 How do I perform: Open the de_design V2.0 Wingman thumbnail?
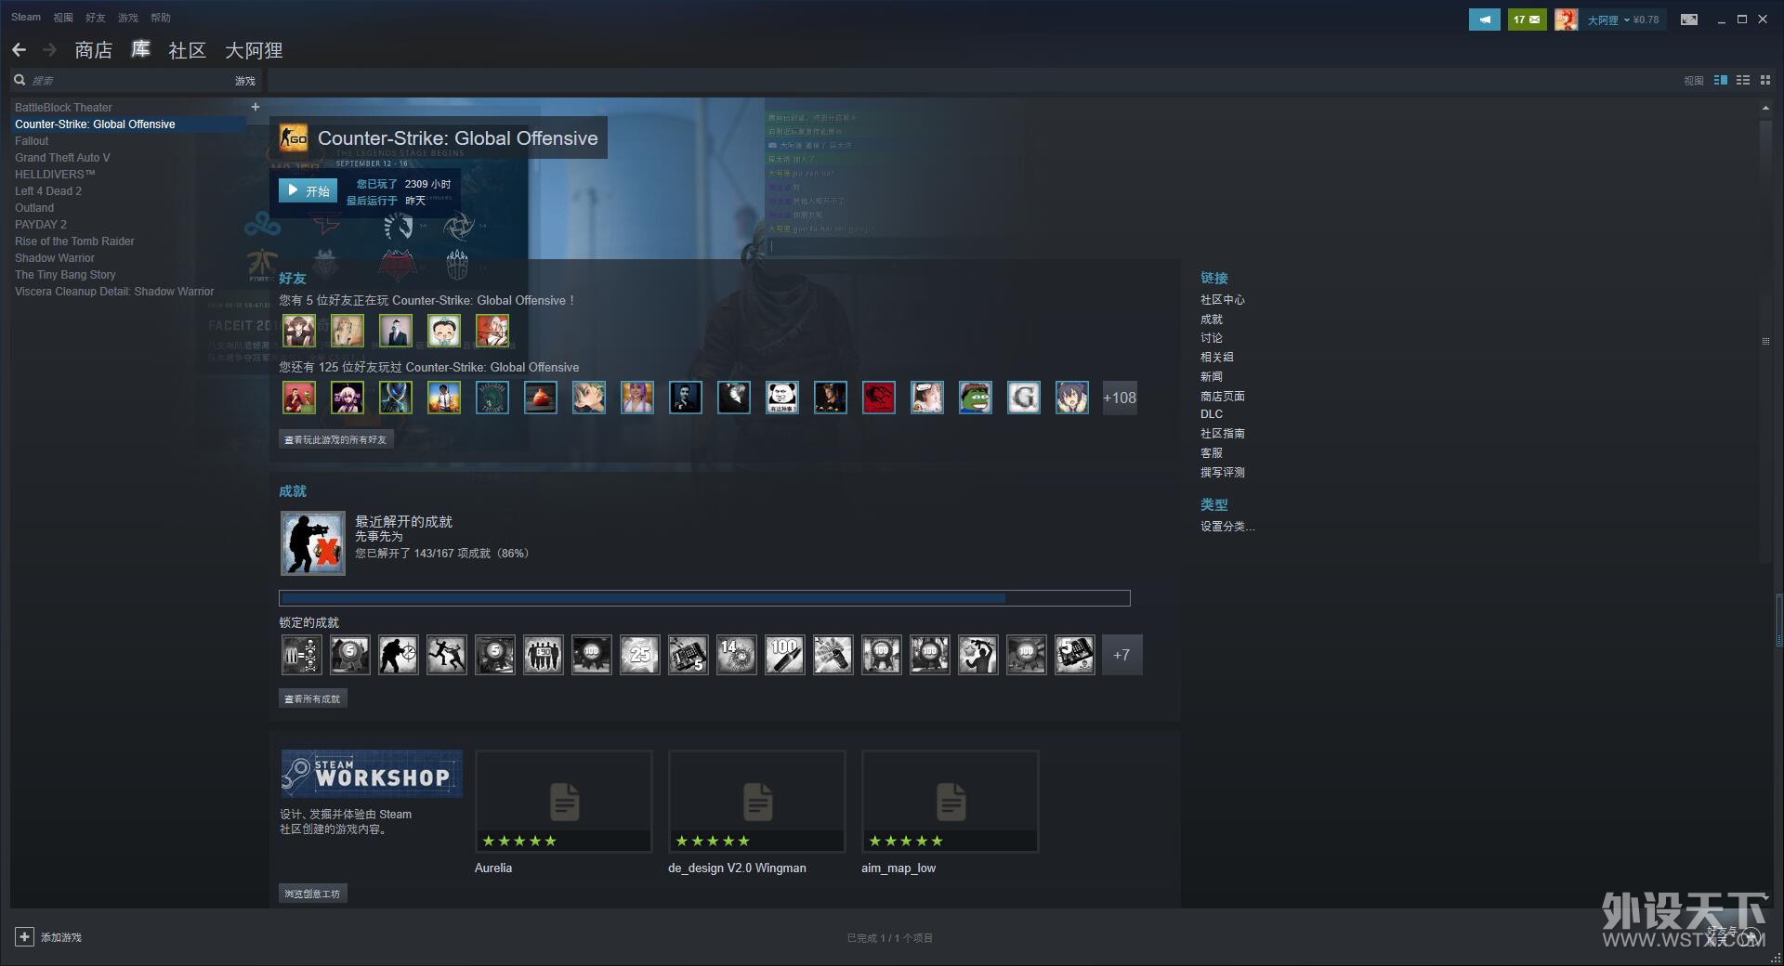tap(757, 801)
